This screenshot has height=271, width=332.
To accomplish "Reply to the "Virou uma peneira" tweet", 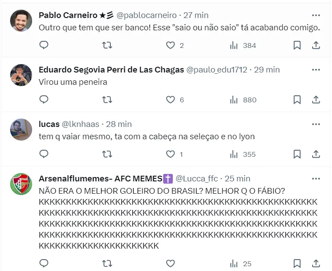I will point(44,100).
